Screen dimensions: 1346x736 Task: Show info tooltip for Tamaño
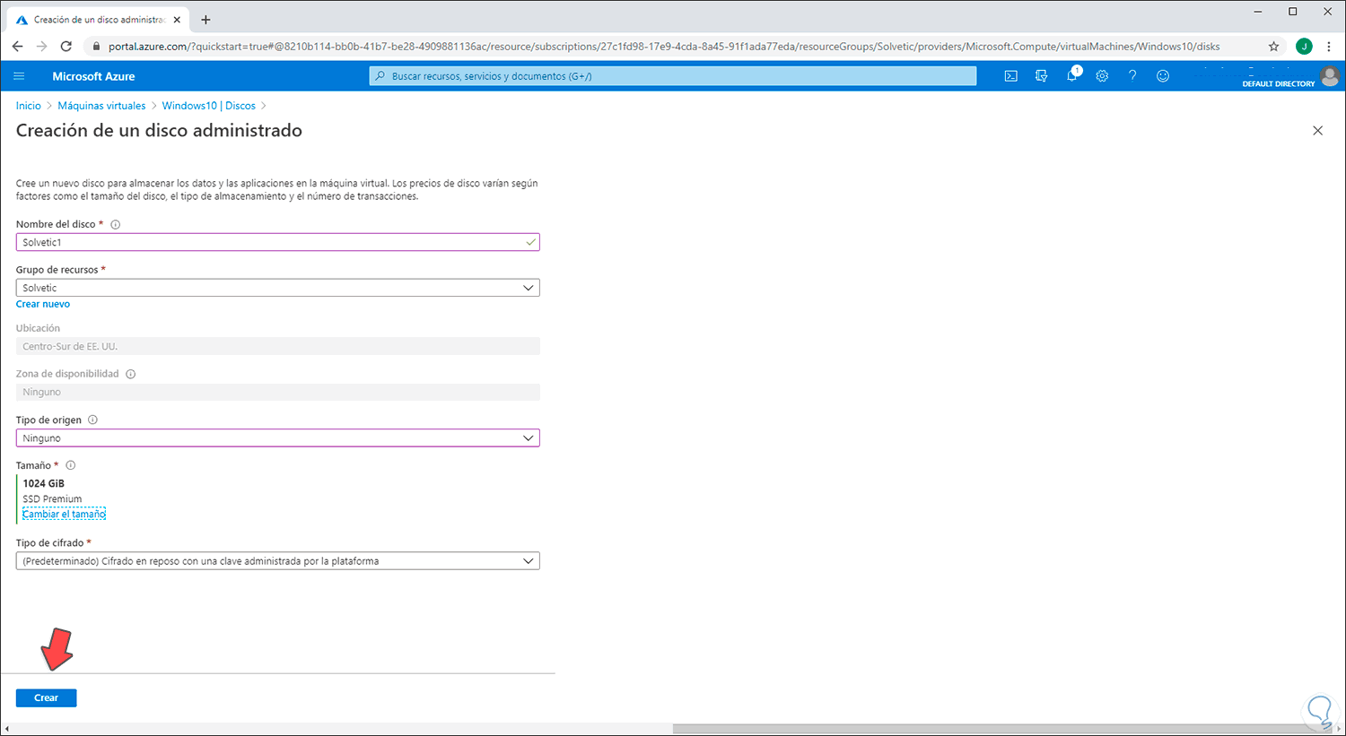71,465
